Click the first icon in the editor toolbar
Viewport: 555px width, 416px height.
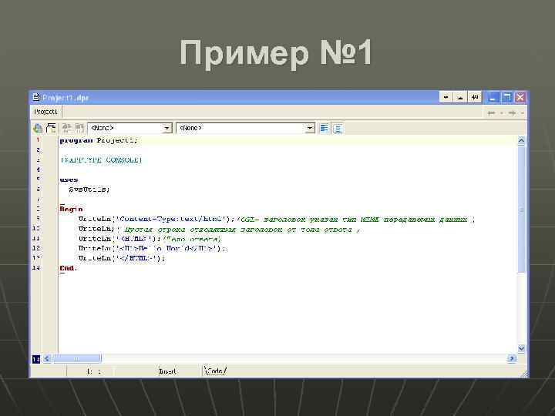[38, 128]
